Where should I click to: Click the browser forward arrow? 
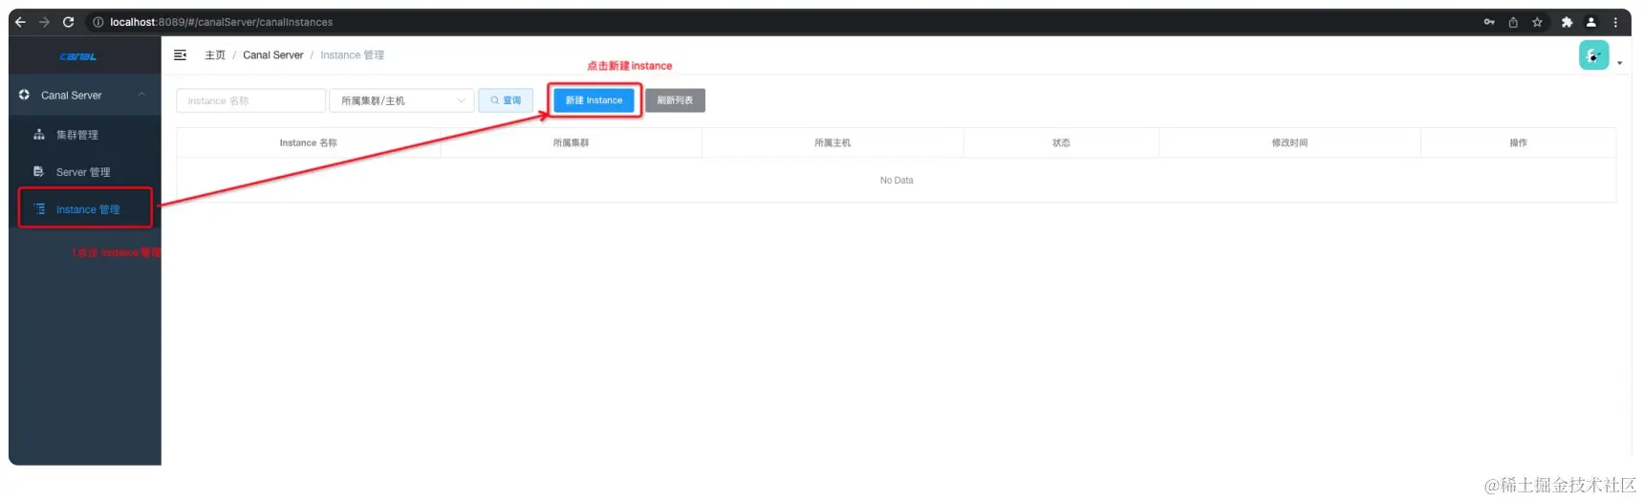(x=44, y=22)
